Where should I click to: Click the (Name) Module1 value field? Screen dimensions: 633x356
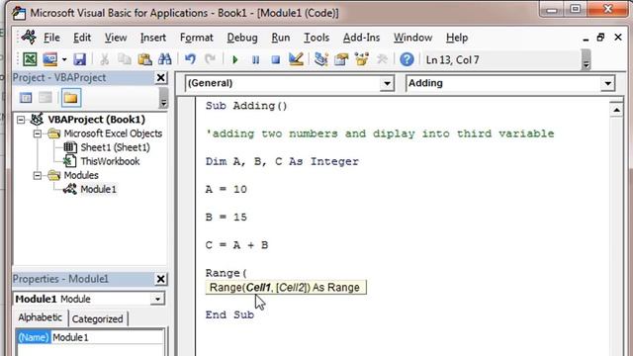[x=107, y=337]
